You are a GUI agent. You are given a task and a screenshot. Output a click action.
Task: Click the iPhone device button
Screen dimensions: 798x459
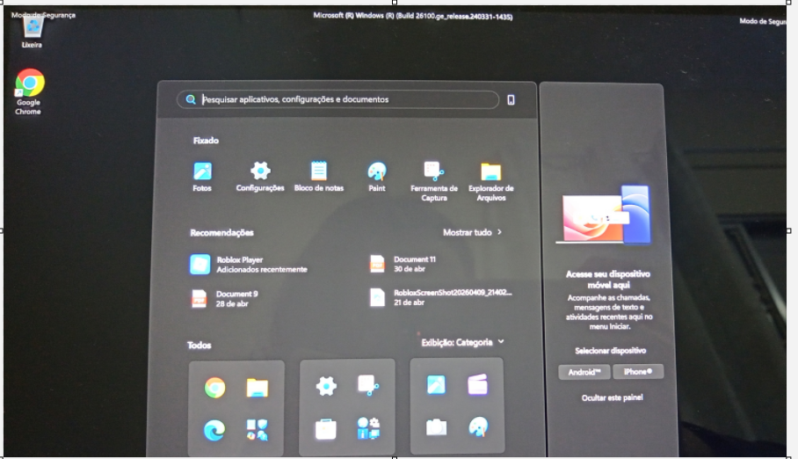[638, 371]
